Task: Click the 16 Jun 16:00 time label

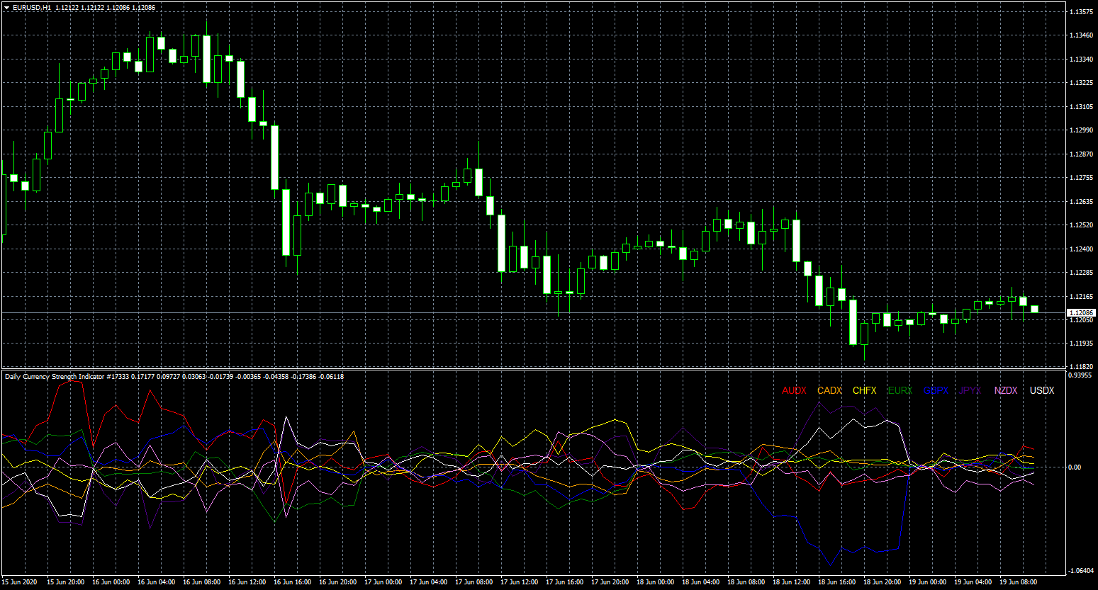Action: coord(293,582)
